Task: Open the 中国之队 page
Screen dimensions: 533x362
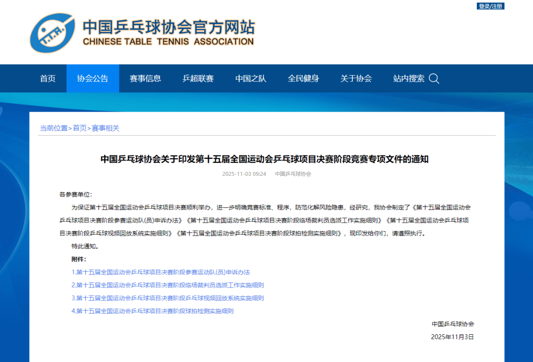Action: (x=250, y=79)
